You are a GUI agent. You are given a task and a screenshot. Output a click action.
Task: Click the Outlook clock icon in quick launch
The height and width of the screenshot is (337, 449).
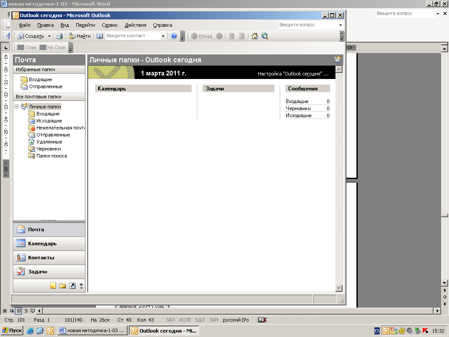(x=50, y=331)
